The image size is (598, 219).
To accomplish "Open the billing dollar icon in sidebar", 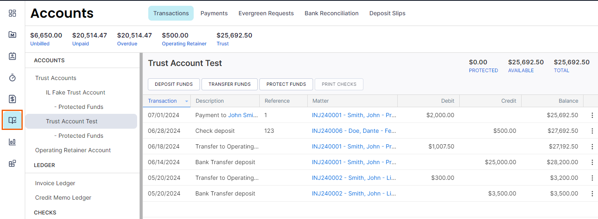I will tap(12, 99).
